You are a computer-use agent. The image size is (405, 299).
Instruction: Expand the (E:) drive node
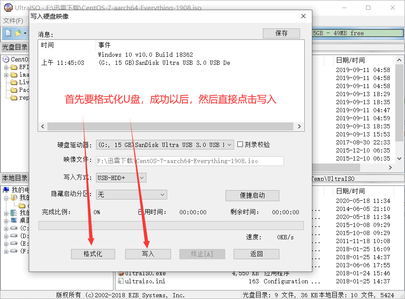[6, 244]
